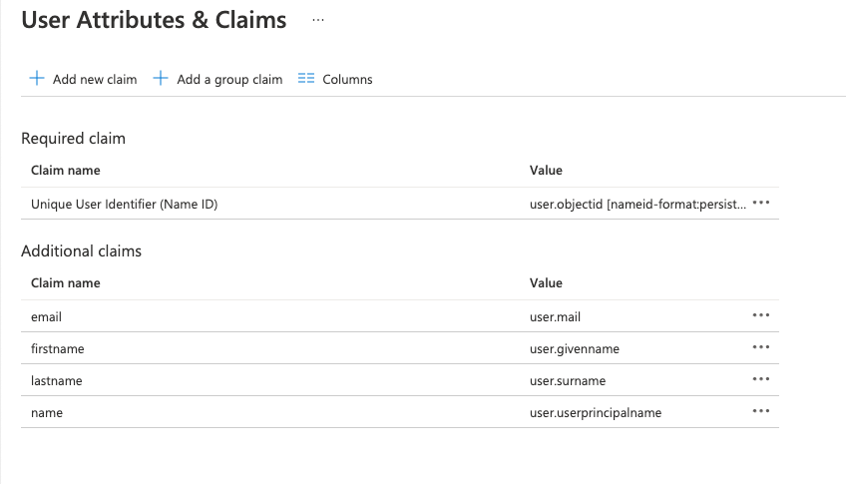846x484 pixels.
Task: Click the user.userprincipalname value
Action: pyautogui.click(x=595, y=413)
